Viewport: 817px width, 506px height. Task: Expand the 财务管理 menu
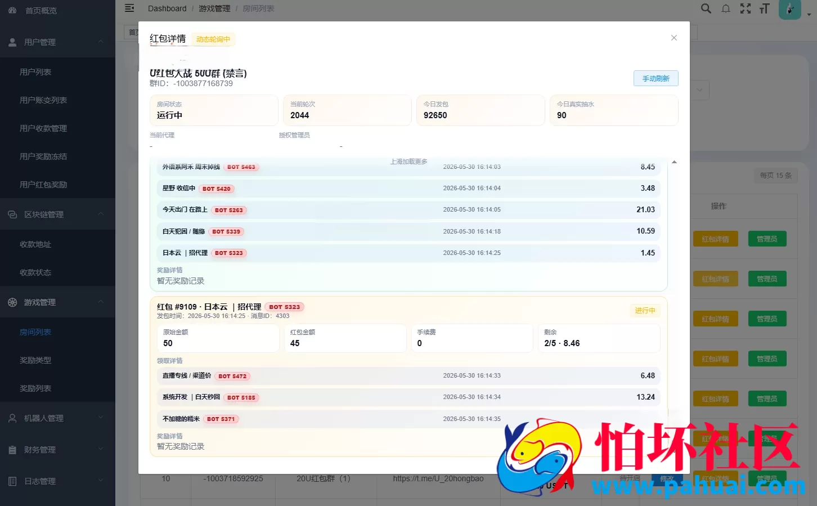(x=57, y=450)
